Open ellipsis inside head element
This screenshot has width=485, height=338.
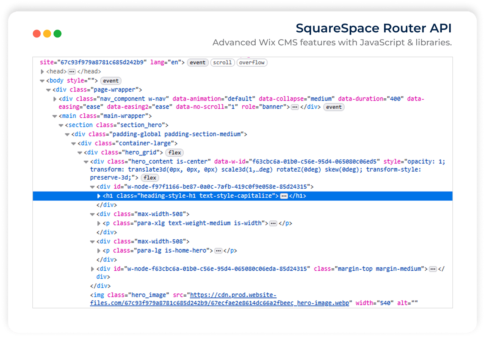click(72, 72)
